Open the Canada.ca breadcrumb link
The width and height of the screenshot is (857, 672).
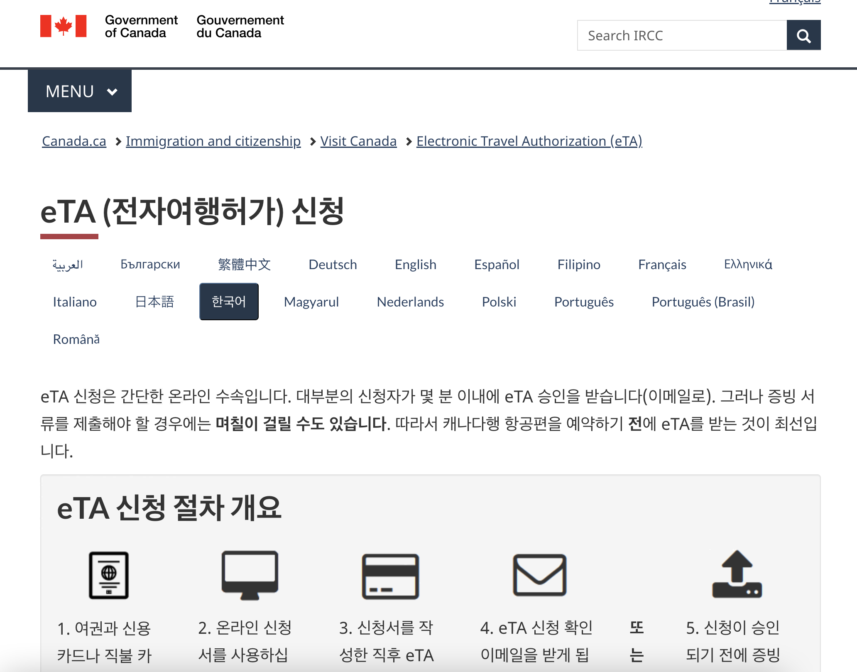click(x=74, y=141)
